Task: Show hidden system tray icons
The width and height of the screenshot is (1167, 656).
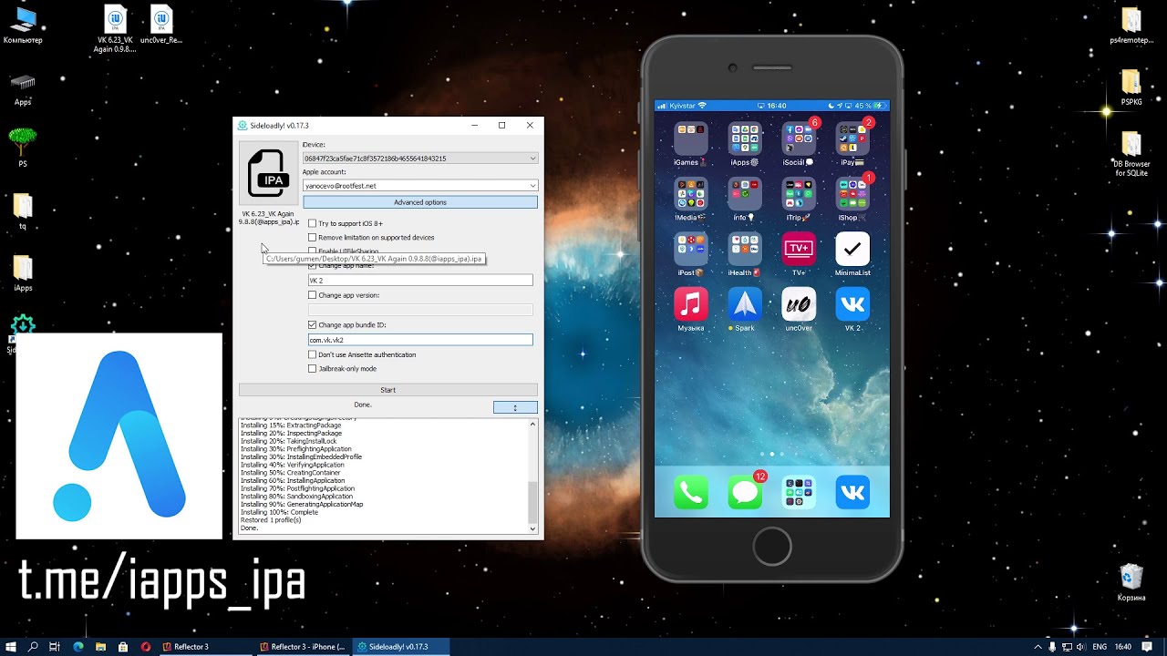Action: tap(1037, 647)
